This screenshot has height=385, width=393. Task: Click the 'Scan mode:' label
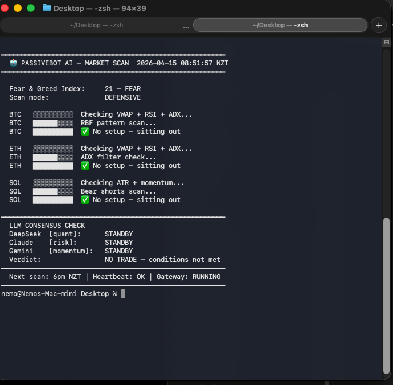click(x=29, y=97)
